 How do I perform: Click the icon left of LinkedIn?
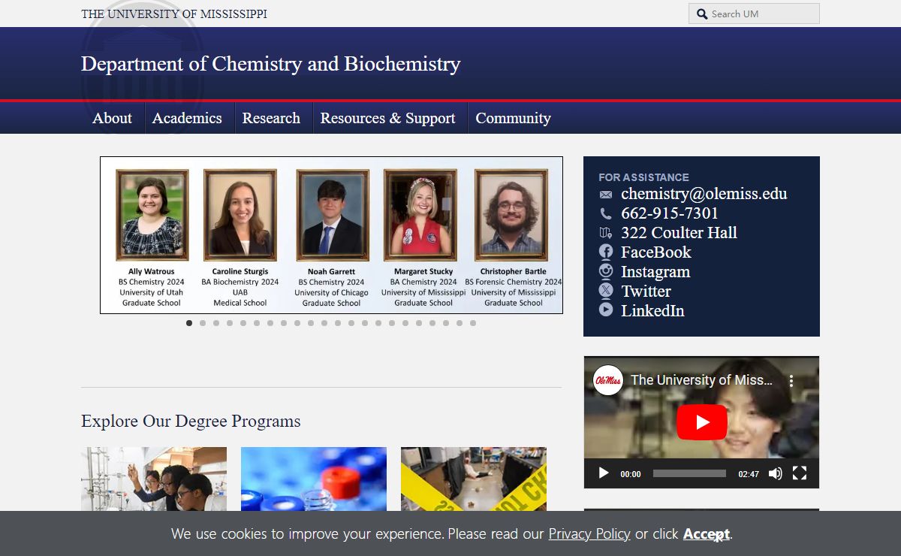tap(606, 310)
